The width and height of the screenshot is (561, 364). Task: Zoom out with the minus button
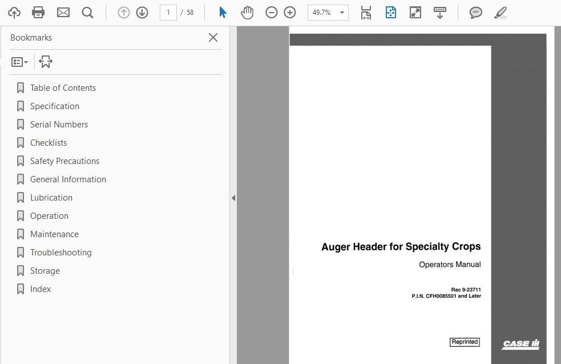click(x=272, y=13)
